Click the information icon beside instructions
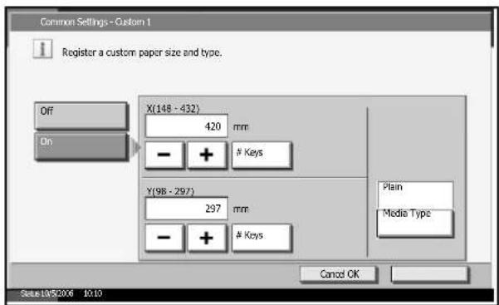This screenshot has height=305, width=499. pos(42,49)
